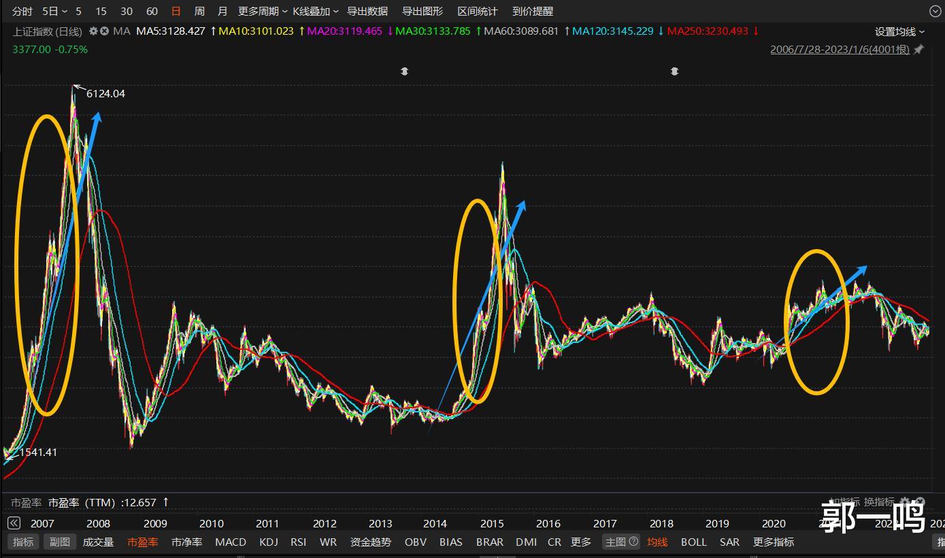Remove the MA indicator with X icon

coord(104,31)
